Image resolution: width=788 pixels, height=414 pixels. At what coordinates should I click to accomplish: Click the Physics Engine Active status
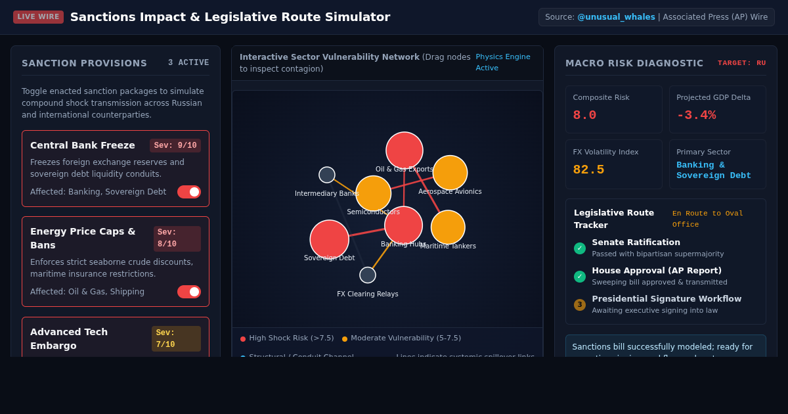503,62
